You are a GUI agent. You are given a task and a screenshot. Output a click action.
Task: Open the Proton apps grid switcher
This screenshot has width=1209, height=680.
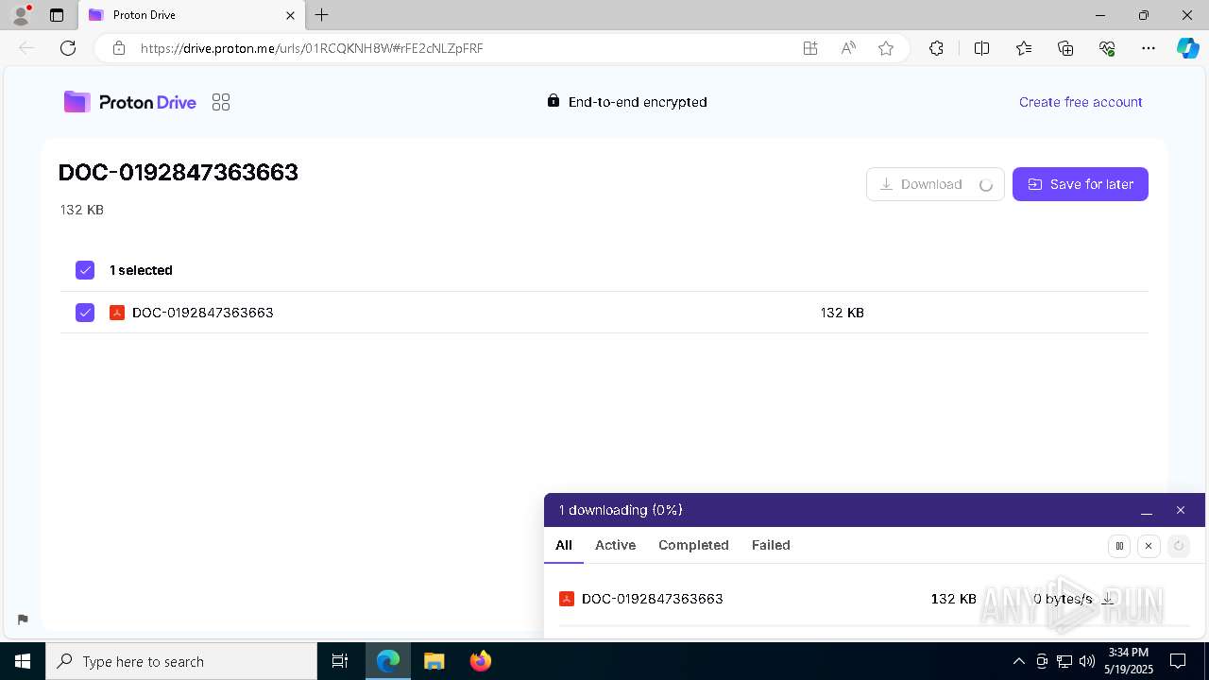tap(221, 102)
